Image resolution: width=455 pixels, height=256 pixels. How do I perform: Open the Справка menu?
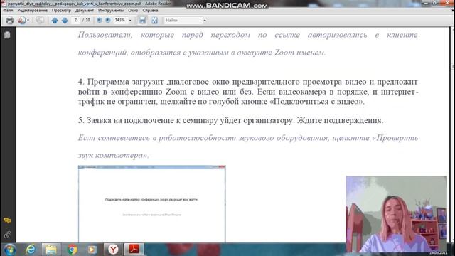(x=150, y=10)
